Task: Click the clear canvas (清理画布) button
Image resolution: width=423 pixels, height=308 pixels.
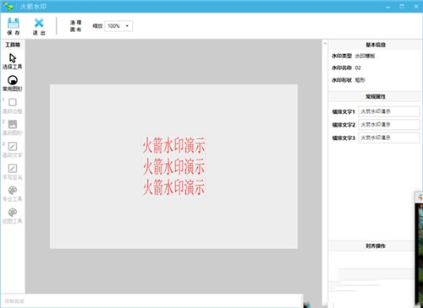Action: click(75, 26)
